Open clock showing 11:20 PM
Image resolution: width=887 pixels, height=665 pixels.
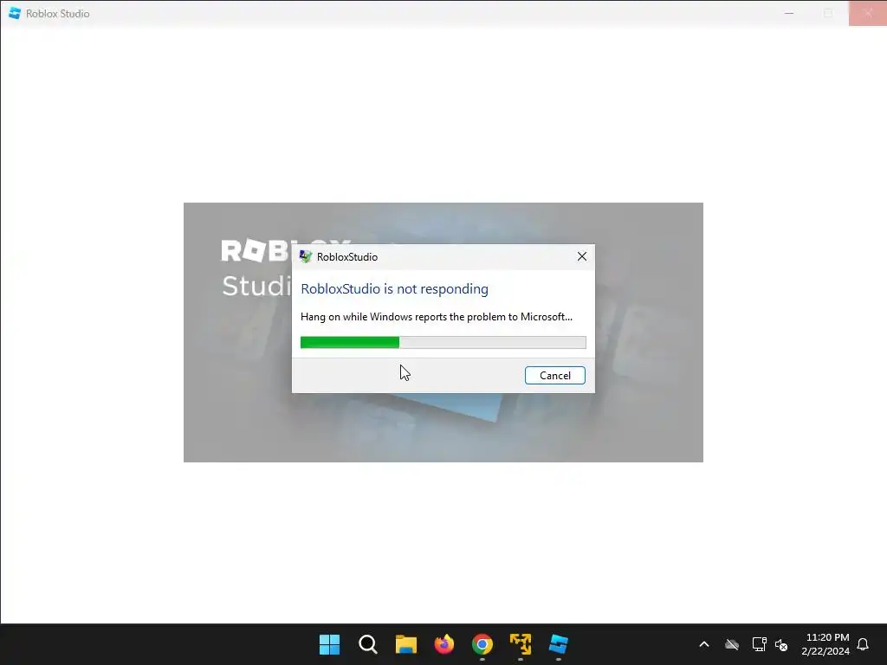pos(825,644)
